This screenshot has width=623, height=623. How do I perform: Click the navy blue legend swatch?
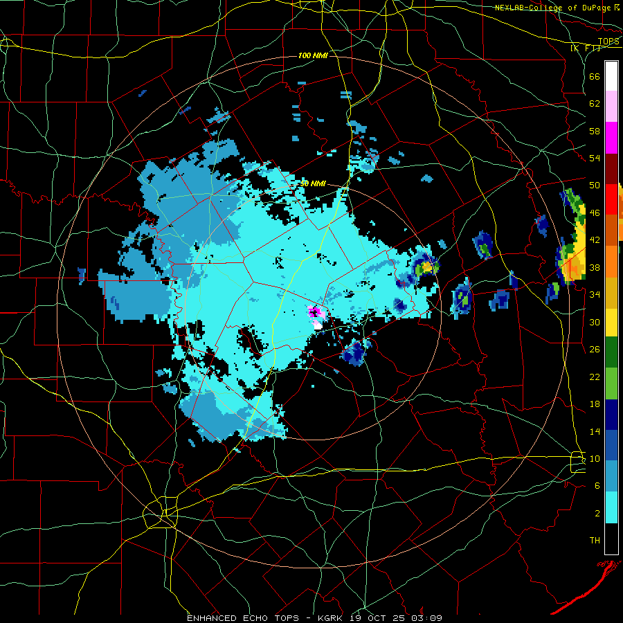[611, 415]
